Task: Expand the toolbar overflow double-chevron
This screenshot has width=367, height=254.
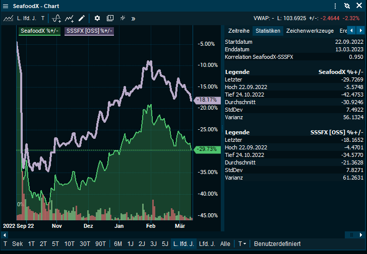Action: pyautogui.click(x=133, y=18)
